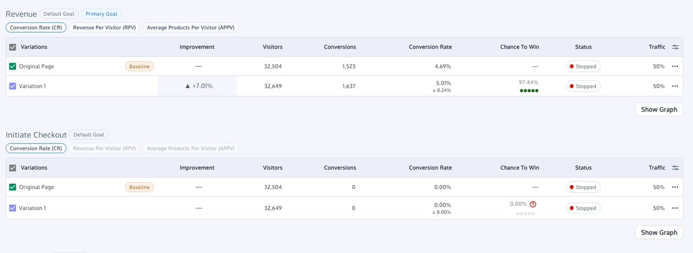Click Visitors column header in Revenue table
The image size is (693, 253).
273,47
